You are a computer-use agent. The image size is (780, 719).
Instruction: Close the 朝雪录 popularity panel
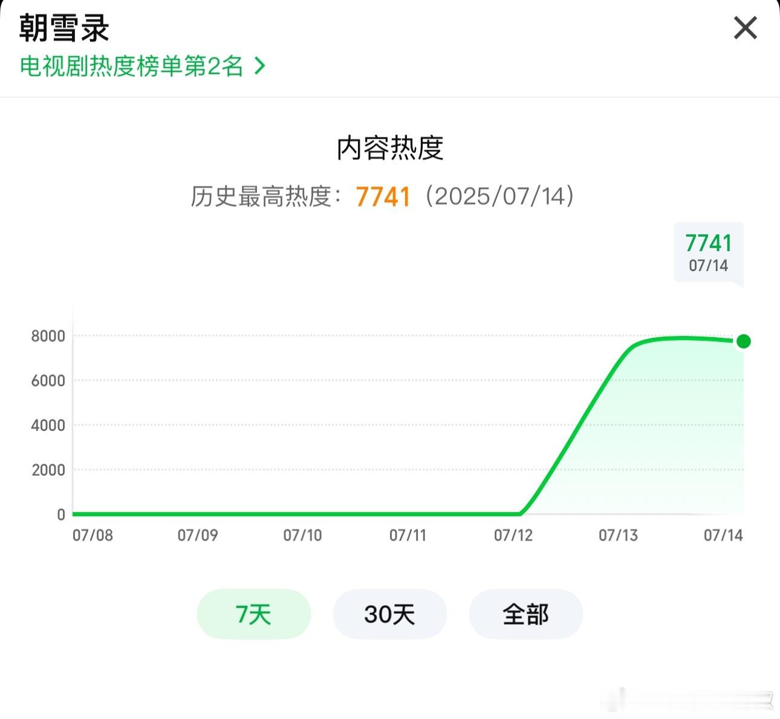click(745, 28)
